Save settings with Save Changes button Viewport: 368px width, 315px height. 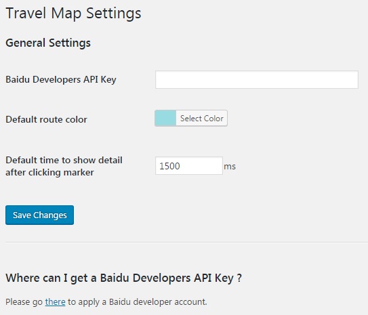click(40, 215)
